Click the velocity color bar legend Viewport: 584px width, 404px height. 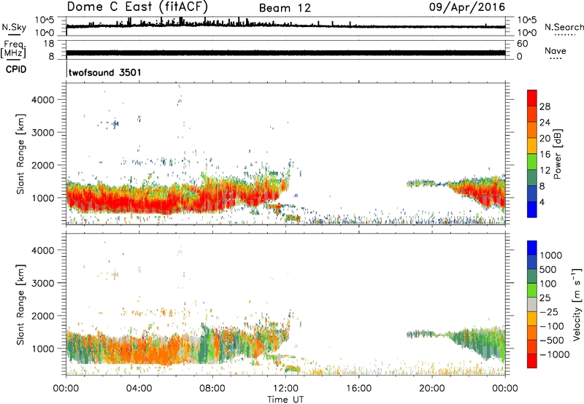[x=532, y=304]
